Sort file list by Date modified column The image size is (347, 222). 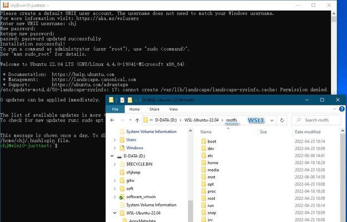coord(308,132)
